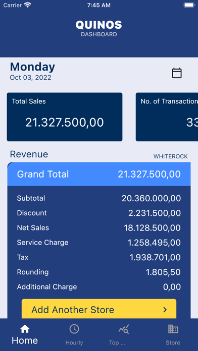Click the DASHBOARD subtitle
The image size is (198, 351).
pyautogui.click(x=99, y=34)
